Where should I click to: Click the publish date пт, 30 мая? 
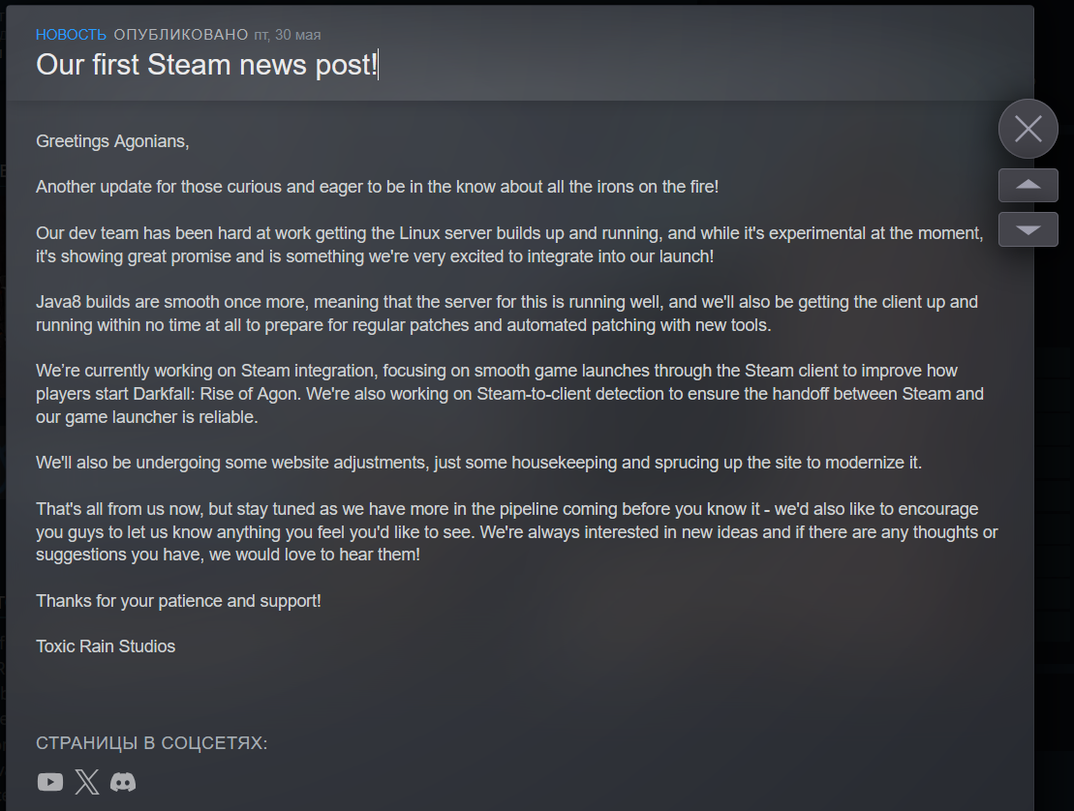(287, 35)
